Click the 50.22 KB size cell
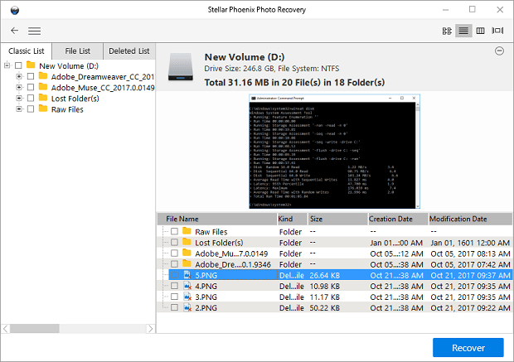Viewport: 514px width, 362px height. pos(324,308)
